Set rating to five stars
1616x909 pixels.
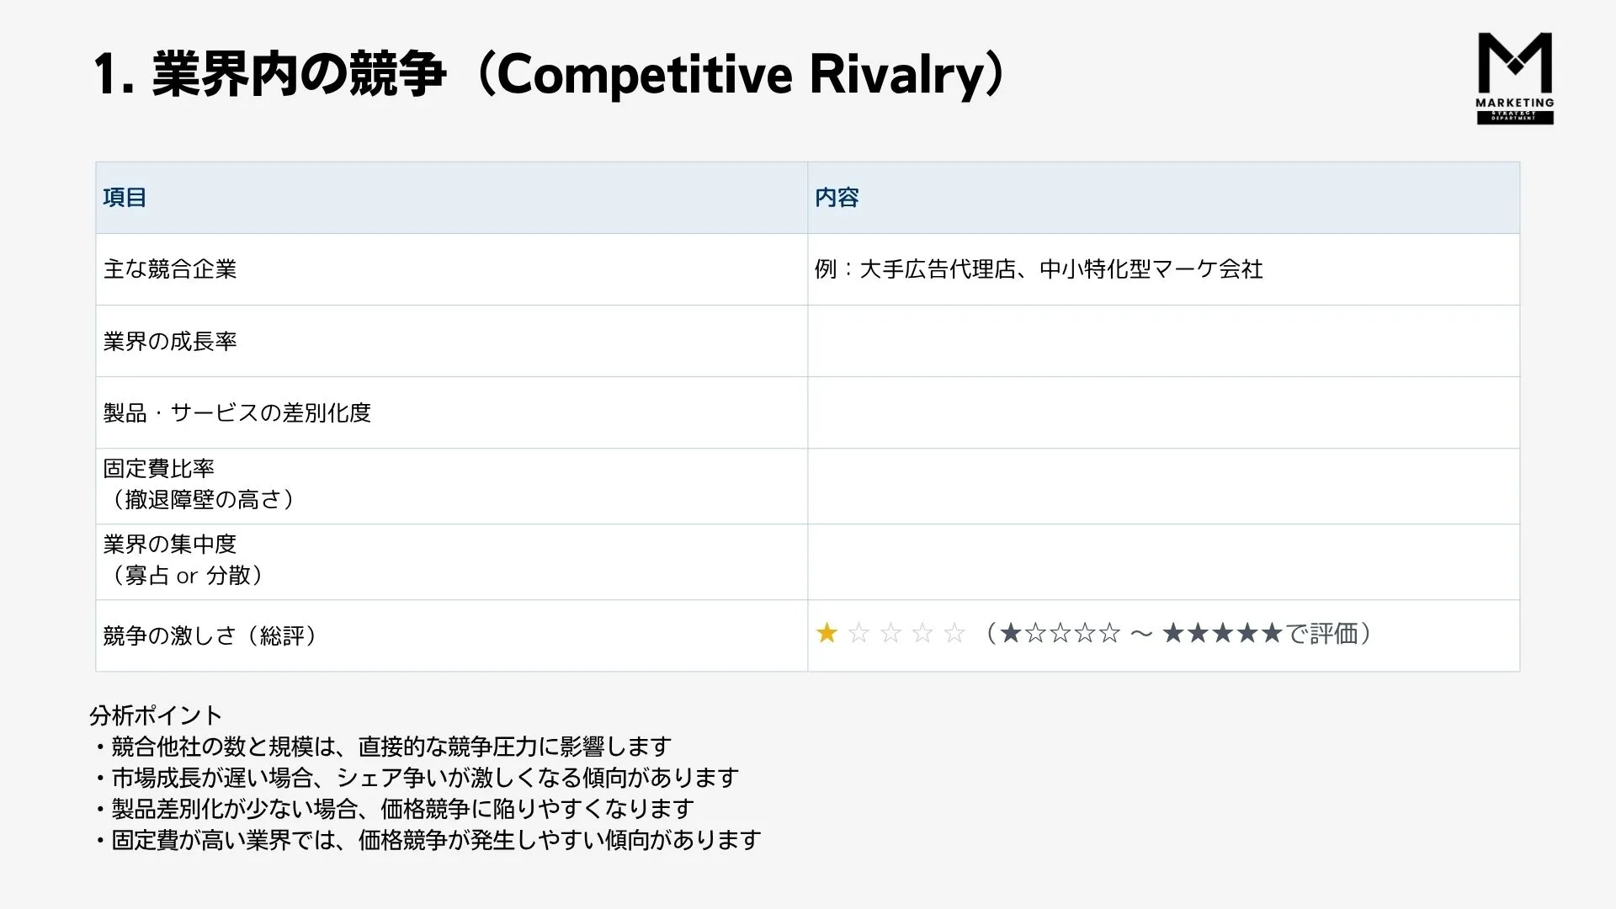[x=954, y=633]
